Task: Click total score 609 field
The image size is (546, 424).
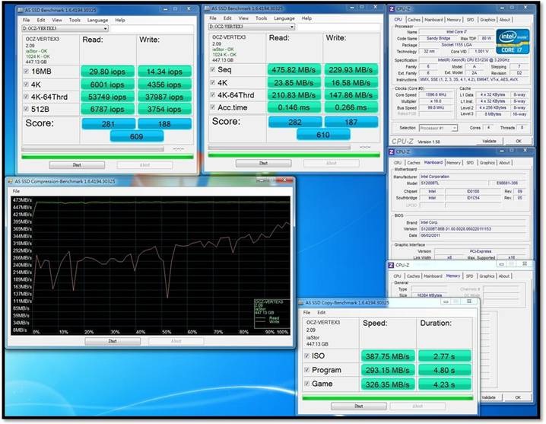Action: pos(137,136)
